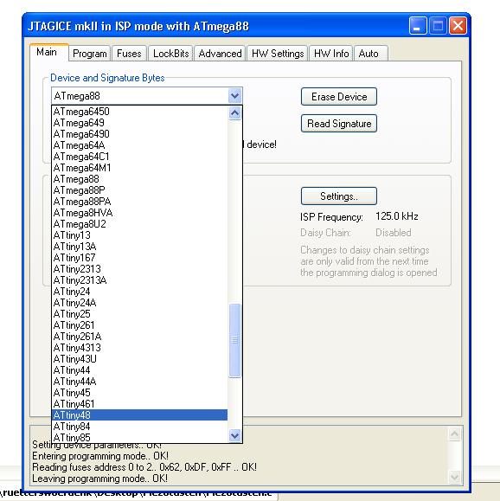
Task: Switch to the Auto tab
Action: pos(370,54)
